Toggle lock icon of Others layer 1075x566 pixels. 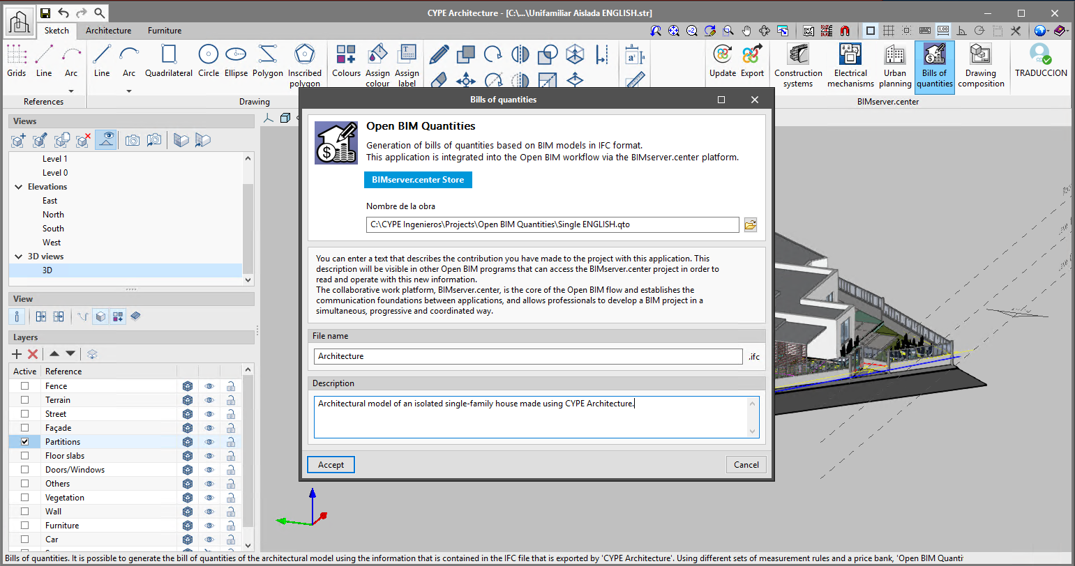tap(230, 484)
